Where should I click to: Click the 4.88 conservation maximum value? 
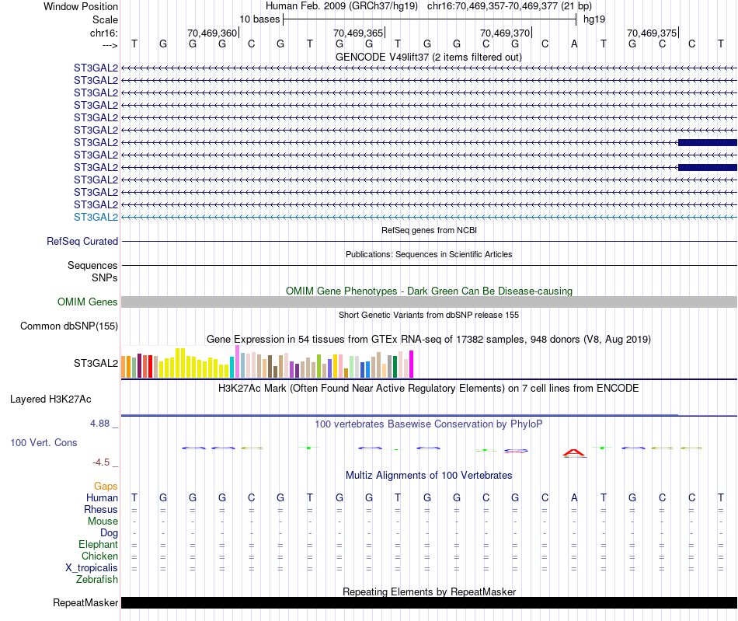point(99,424)
